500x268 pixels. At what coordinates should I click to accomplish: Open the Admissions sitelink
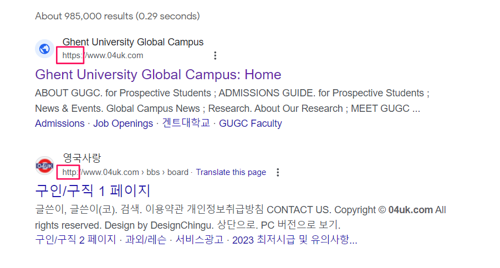tap(60, 123)
